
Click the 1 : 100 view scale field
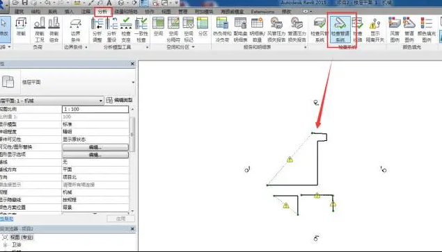pos(95,109)
